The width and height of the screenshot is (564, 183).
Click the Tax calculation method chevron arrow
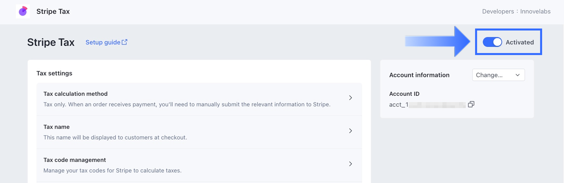(x=350, y=98)
